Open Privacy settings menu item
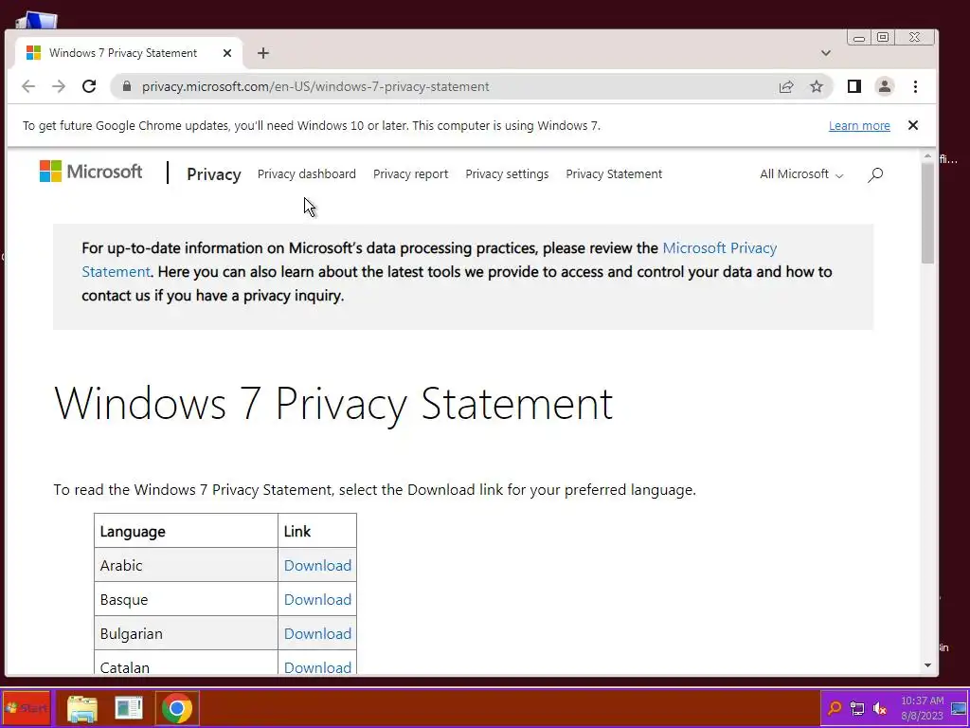The width and height of the screenshot is (970, 728). pos(507,174)
